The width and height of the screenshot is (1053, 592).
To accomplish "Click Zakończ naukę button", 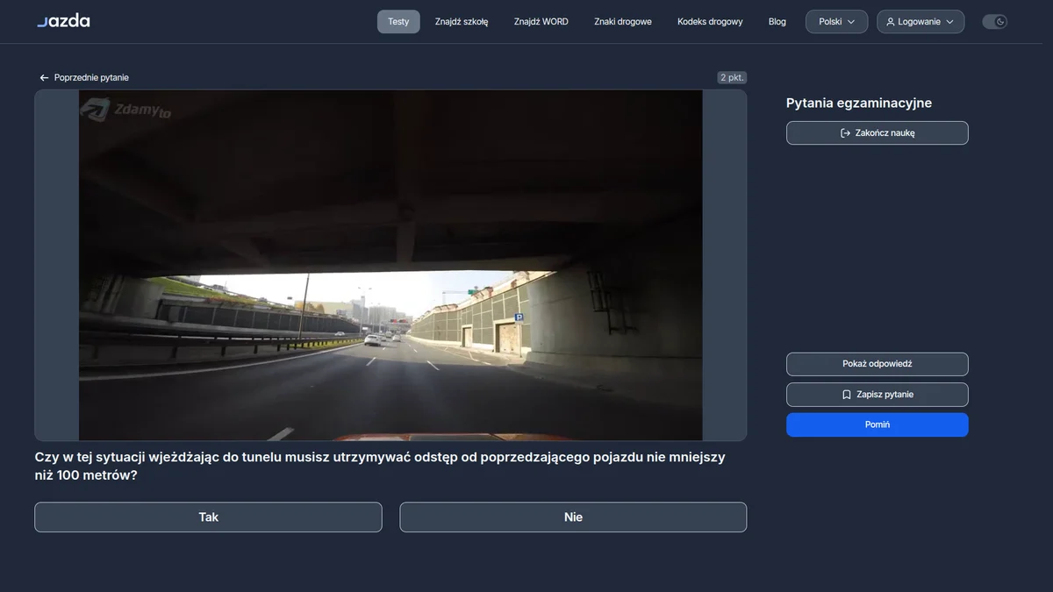I will point(877,133).
